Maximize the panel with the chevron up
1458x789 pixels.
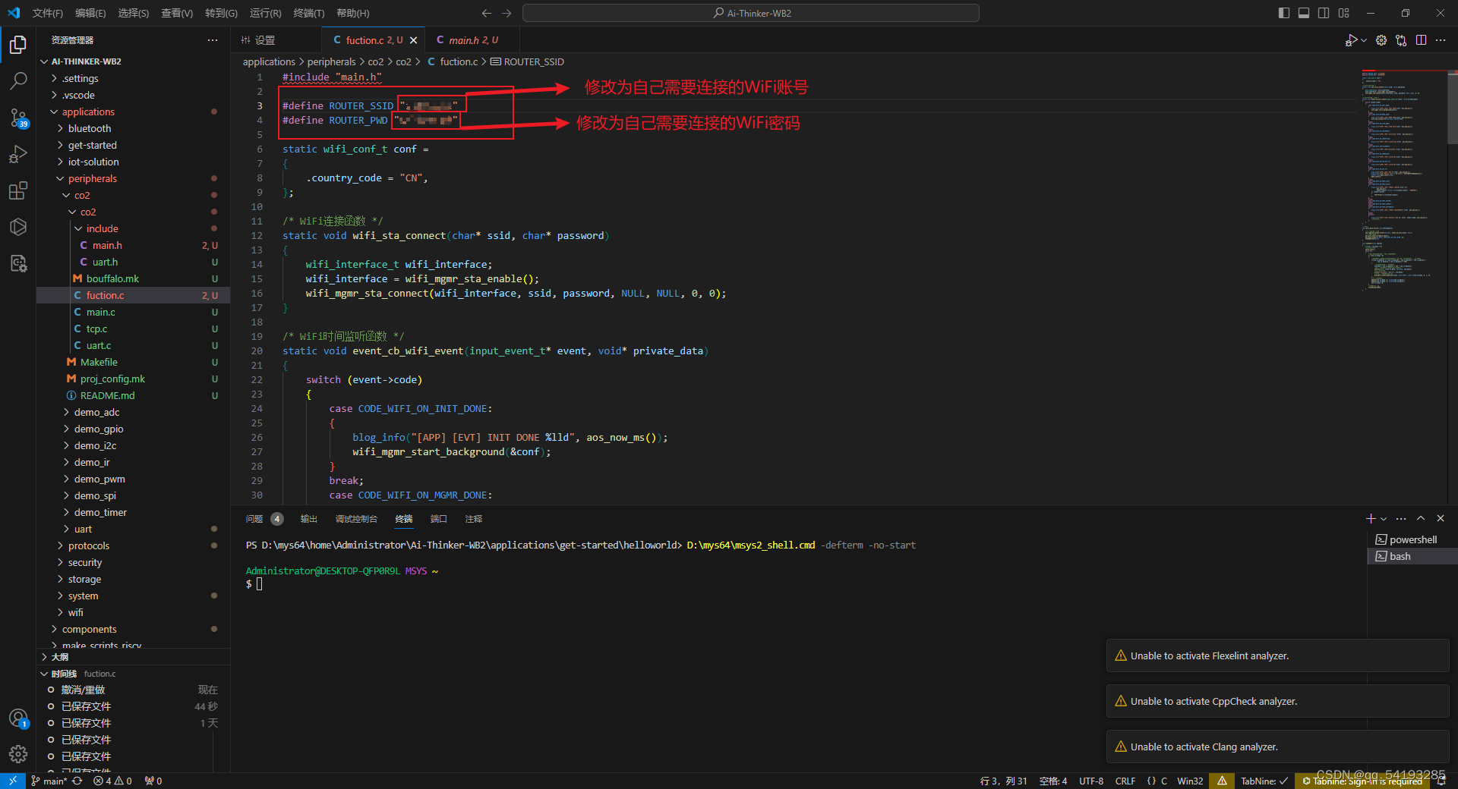(1421, 518)
